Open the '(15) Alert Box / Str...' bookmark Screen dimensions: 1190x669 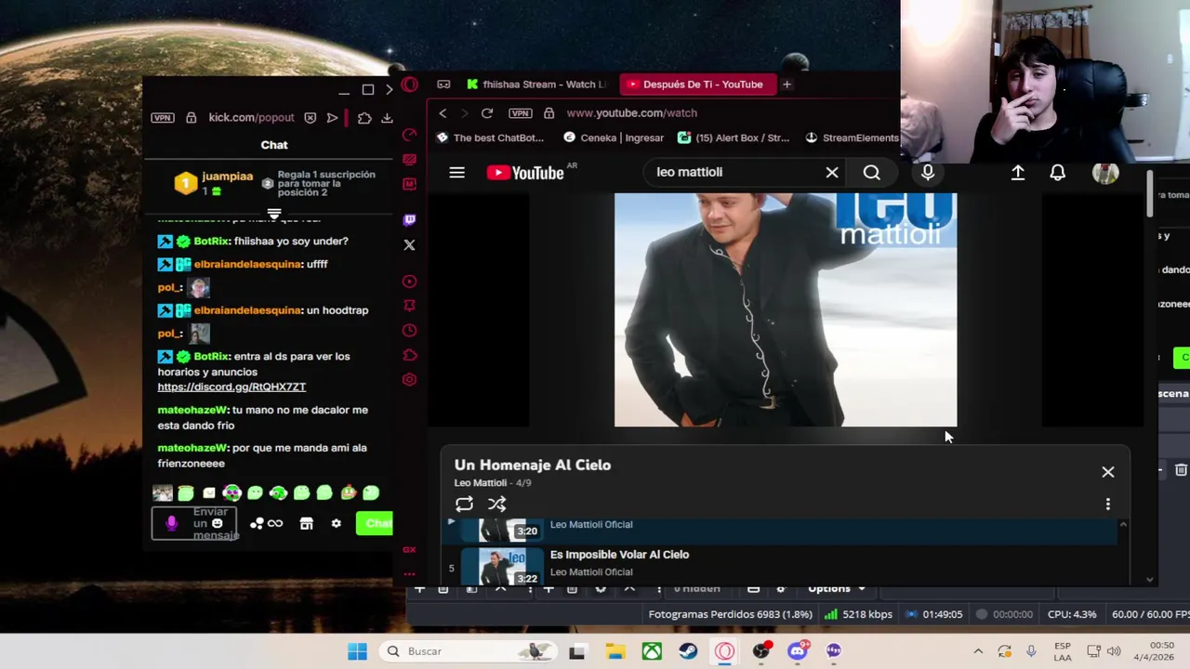point(734,138)
